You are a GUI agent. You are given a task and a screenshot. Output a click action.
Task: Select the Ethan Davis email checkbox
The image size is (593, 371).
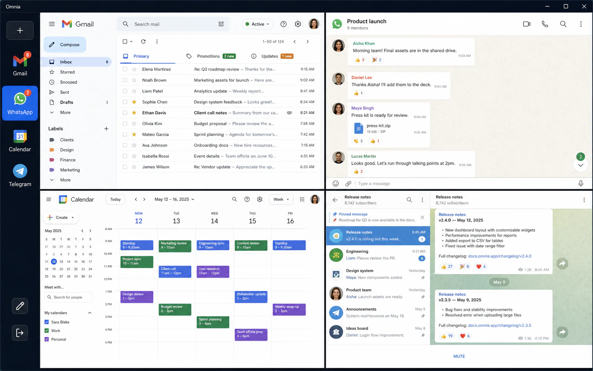[x=125, y=113]
